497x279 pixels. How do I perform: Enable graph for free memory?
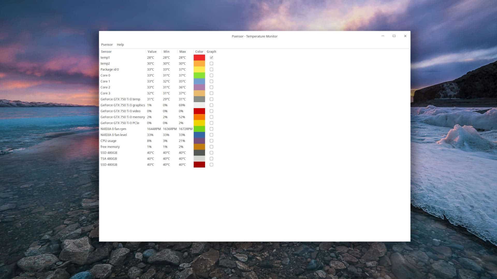point(211,147)
